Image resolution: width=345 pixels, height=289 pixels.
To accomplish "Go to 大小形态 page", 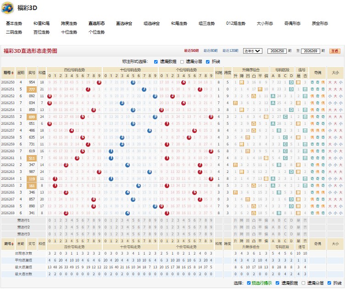I will pyautogui.click(x=265, y=23).
